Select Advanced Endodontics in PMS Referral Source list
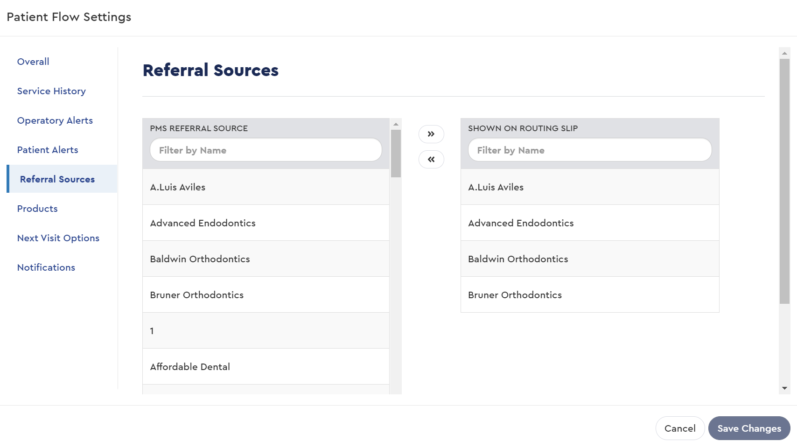The width and height of the screenshot is (797, 448). point(266,223)
